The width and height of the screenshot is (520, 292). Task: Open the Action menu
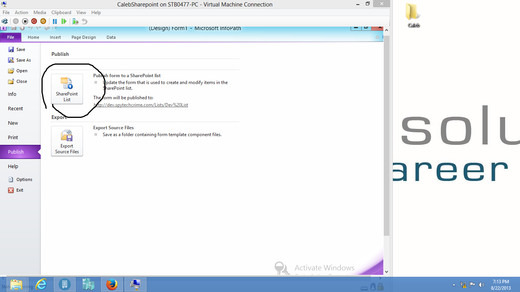tap(21, 13)
